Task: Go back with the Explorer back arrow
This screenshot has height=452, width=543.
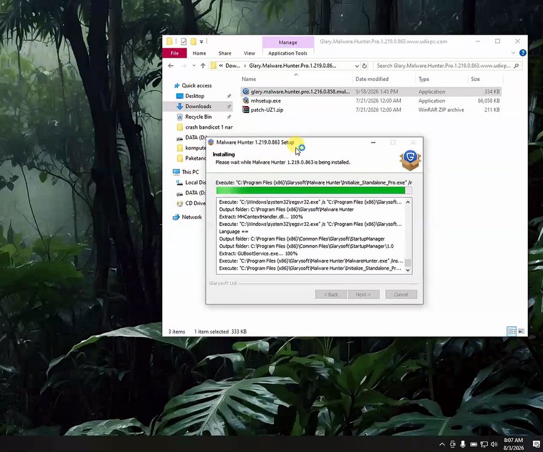Action: (x=171, y=66)
